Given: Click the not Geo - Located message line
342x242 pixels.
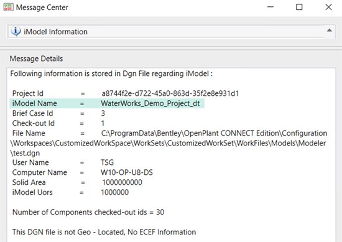Looking at the screenshot, I should click(x=104, y=232).
